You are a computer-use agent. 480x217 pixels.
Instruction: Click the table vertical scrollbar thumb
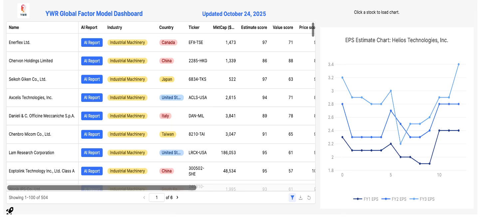click(x=313, y=30)
